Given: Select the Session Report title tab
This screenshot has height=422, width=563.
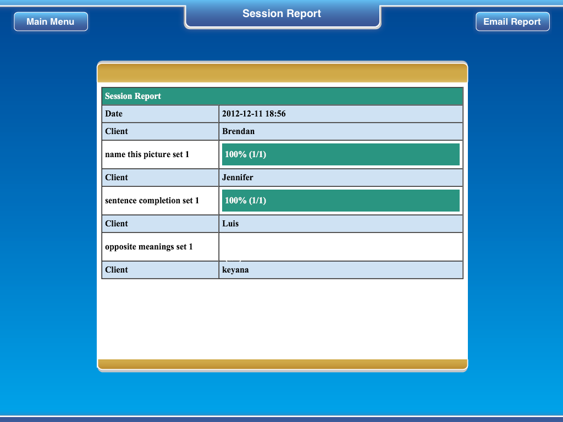Looking at the screenshot, I should pos(281,13).
